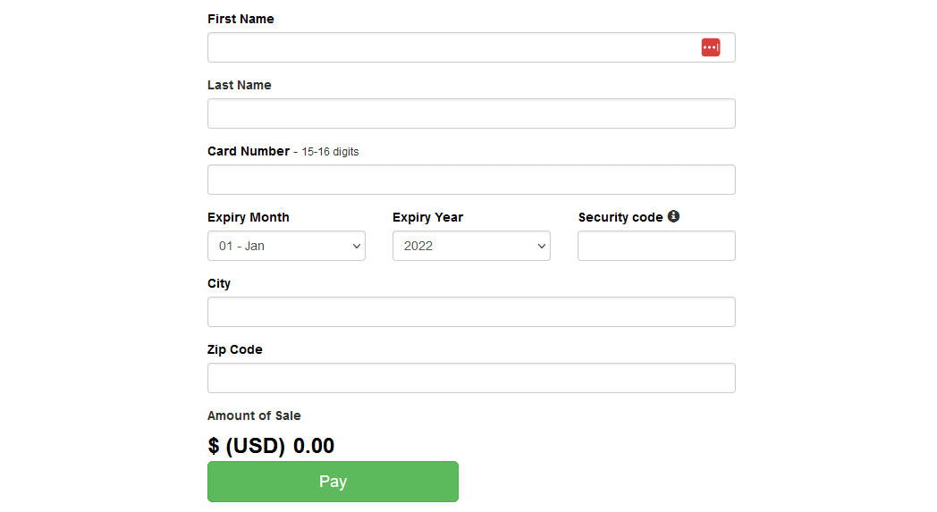This screenshot has height=512, width=937.
Task: Click into the Last Name field
Action: point(471,113)
